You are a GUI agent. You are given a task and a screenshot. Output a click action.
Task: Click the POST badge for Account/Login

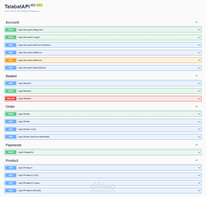tap(11, 37)
